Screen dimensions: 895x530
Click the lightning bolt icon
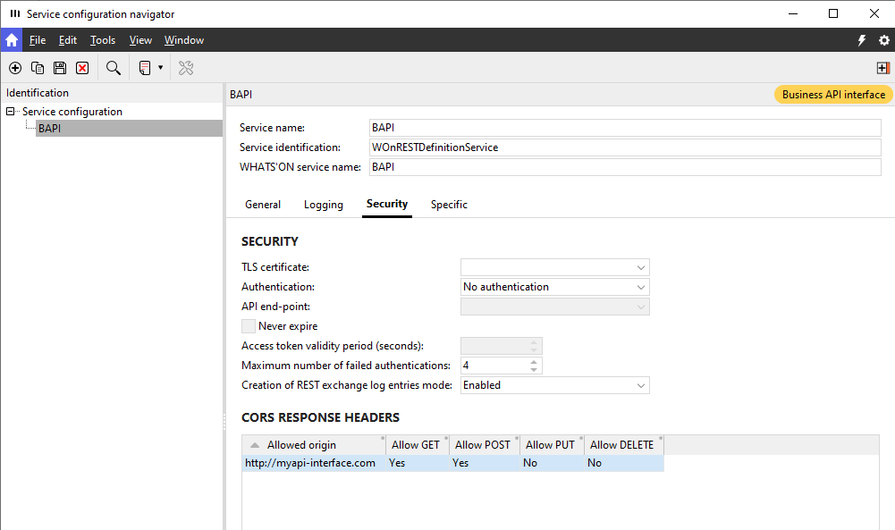pos(862,40)
